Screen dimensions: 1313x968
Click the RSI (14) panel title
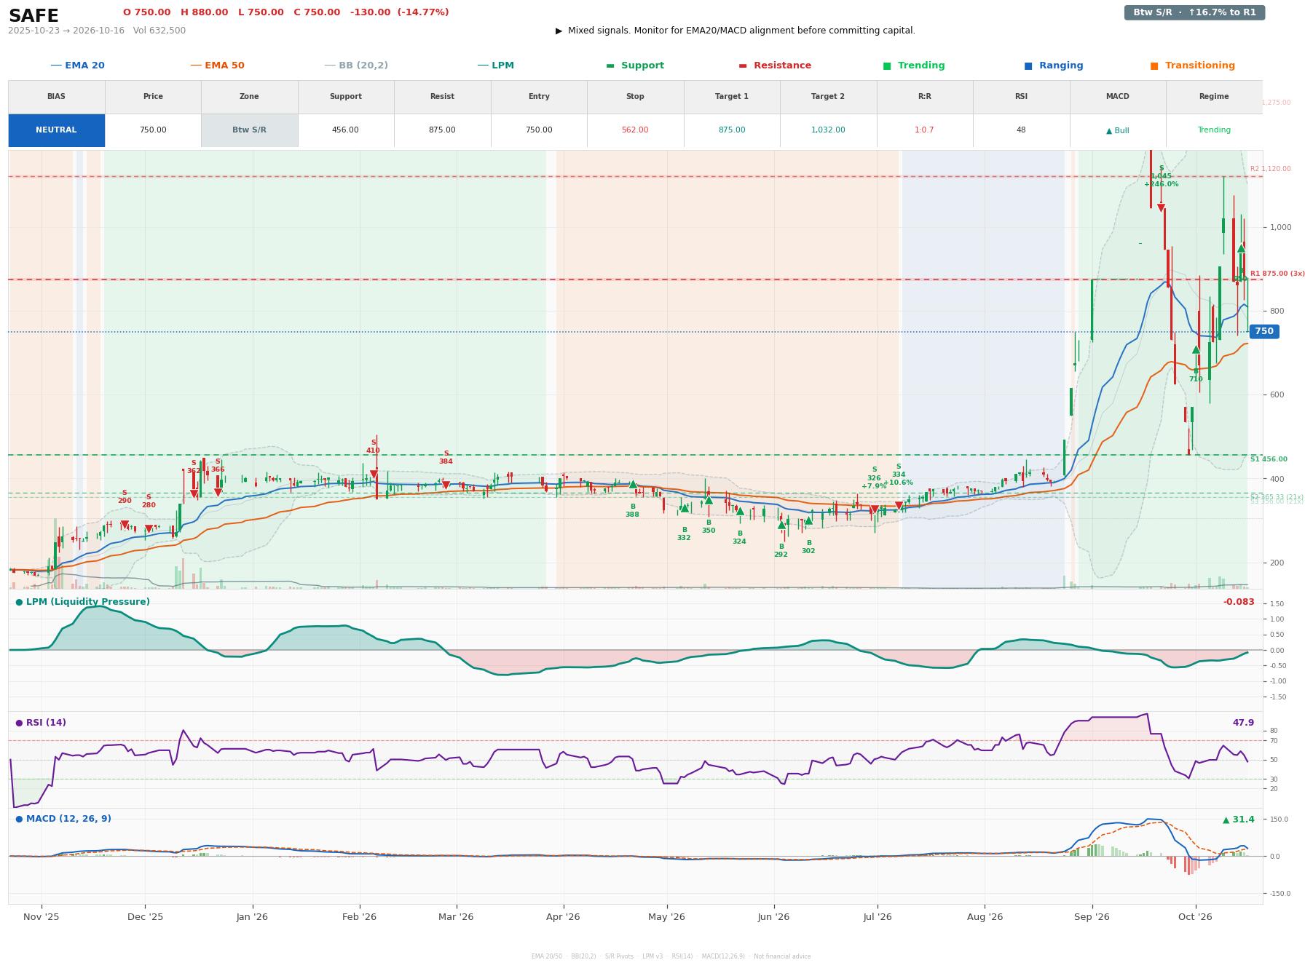(41, 723)
